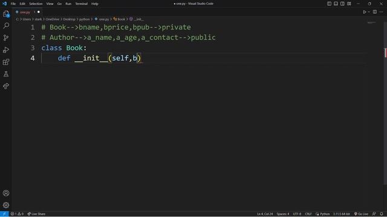387x217 pixels.
Task: Open the Go menu
Action: [59, 4]
